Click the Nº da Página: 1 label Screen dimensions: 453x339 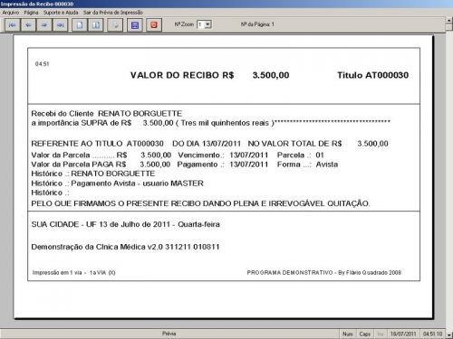(x=257, y=24)
